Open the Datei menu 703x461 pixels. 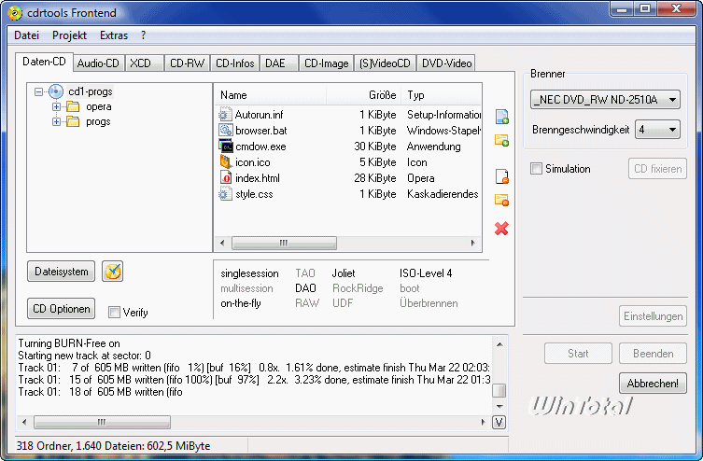pyautogui.click(x=26, y=35)
